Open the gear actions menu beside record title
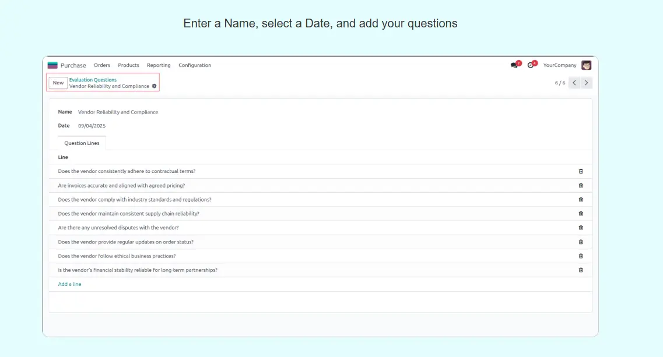Viewport: 663px width, 357px height. click(155, 86)
